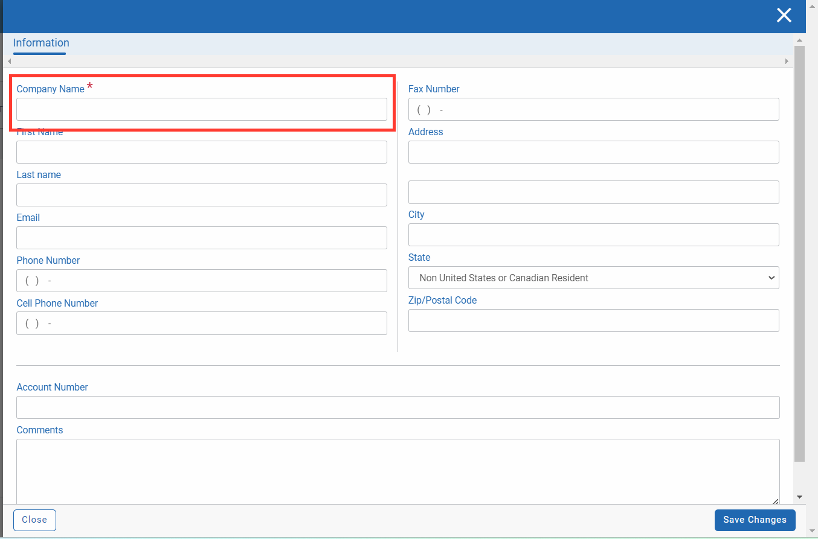
Task: Click inside the Comments text area
Action: pos(398,471)
